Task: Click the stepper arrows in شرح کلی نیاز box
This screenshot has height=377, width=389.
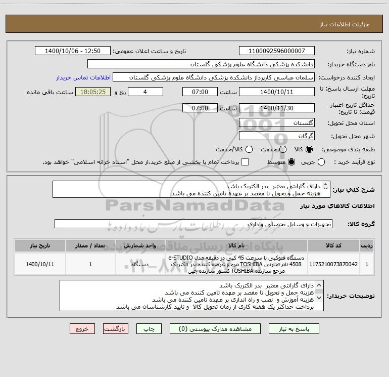Action: click(x=325, y=186)
